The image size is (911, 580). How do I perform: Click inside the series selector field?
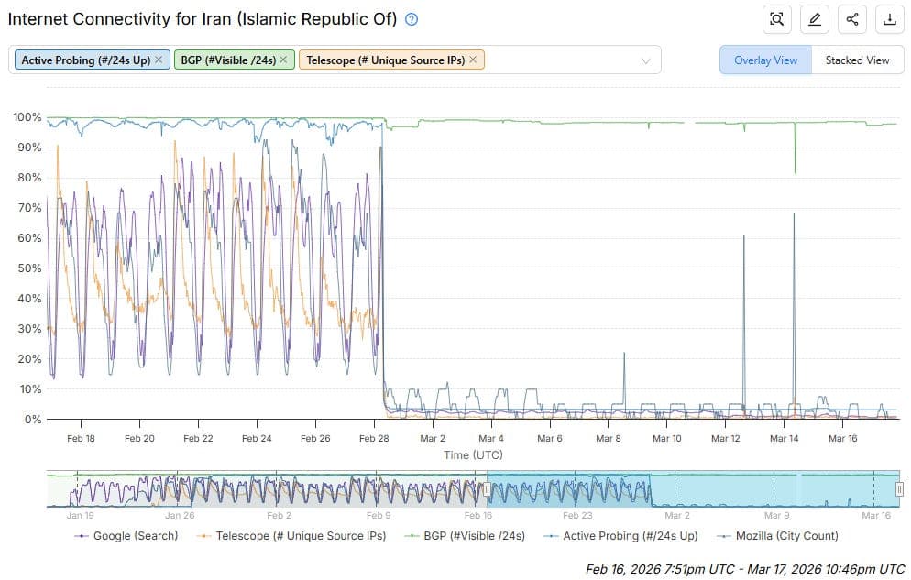coord(559,60)
